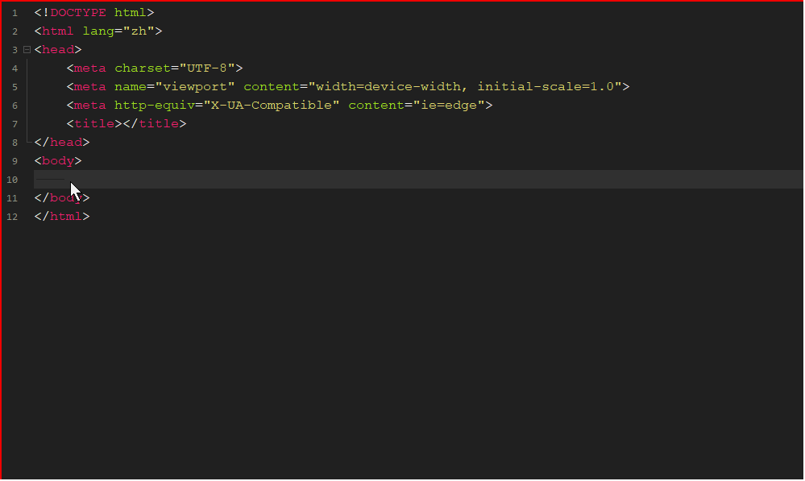Click line number 7 in gutter
Screen dimensions: 805x481
pyautogui.click(x=15, y=124)
